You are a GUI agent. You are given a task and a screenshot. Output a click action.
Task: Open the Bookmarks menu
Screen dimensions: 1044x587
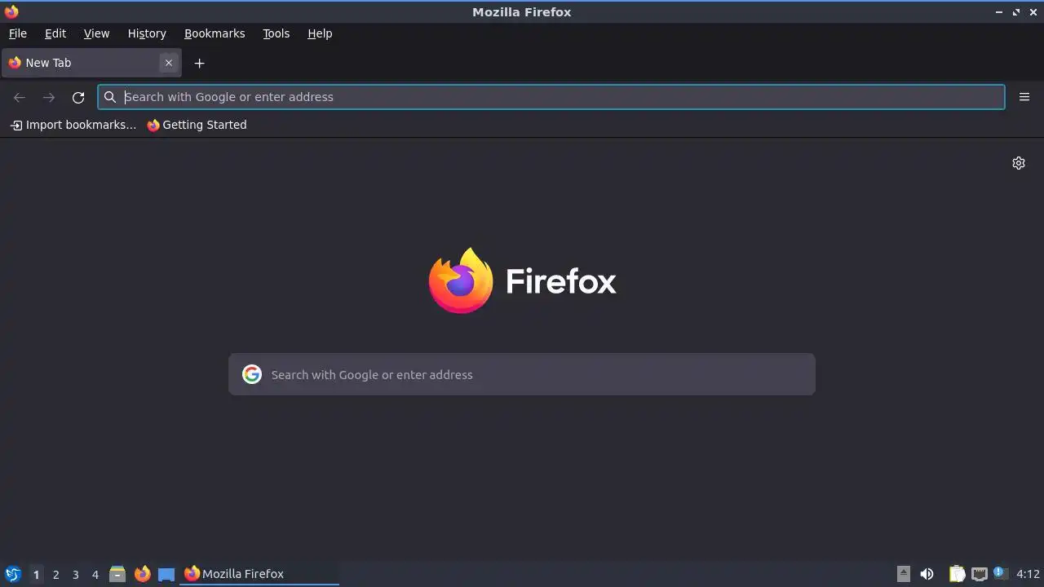(215, 33)
